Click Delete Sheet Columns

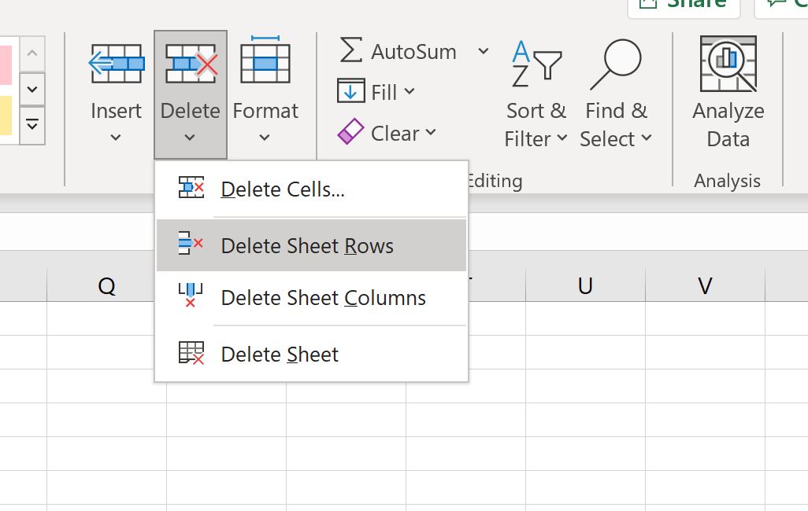(323, 297)
